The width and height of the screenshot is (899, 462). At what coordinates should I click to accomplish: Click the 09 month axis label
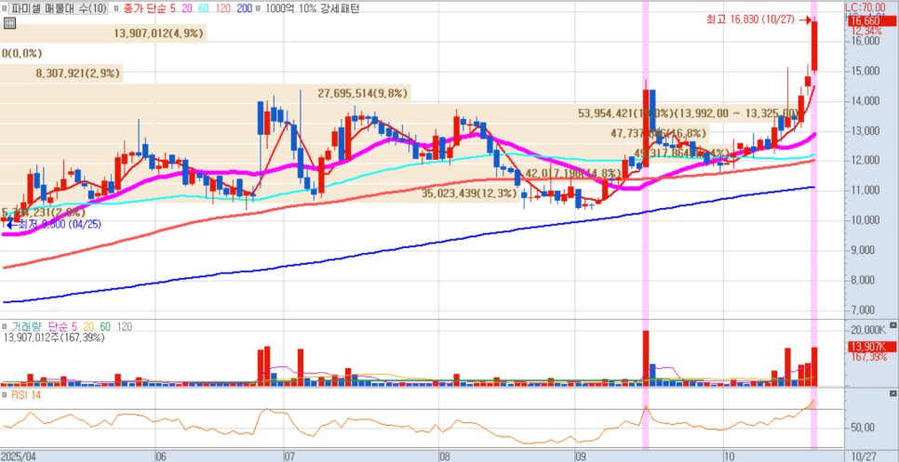point(580,456)
